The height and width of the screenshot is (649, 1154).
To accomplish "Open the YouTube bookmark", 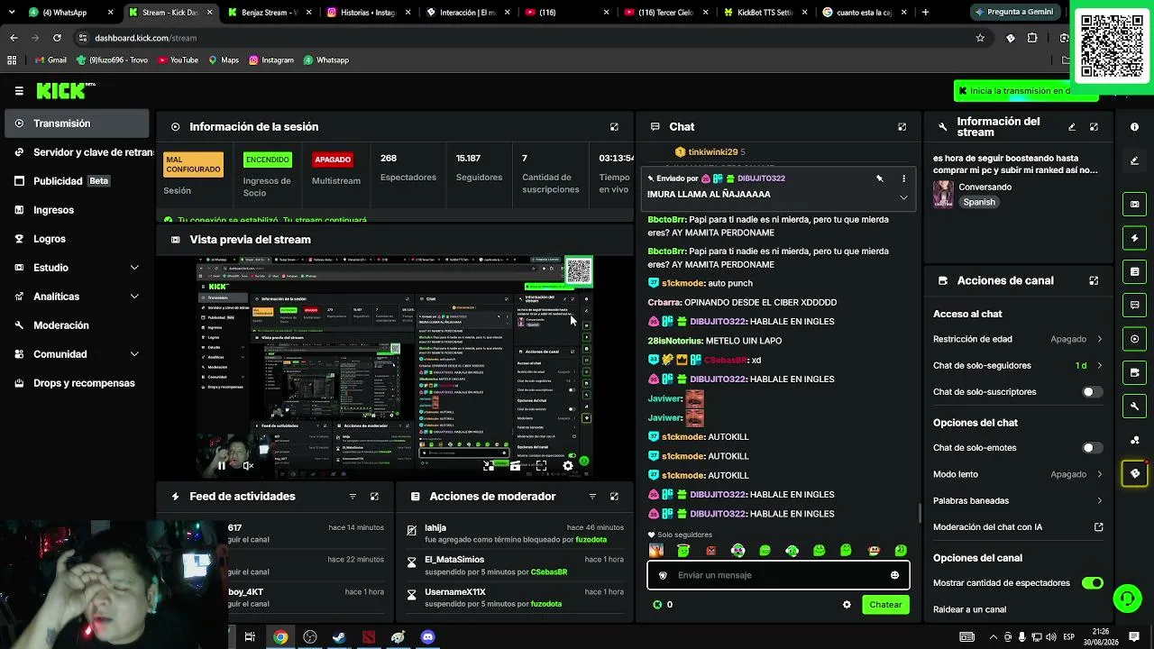I will point(178,60).
